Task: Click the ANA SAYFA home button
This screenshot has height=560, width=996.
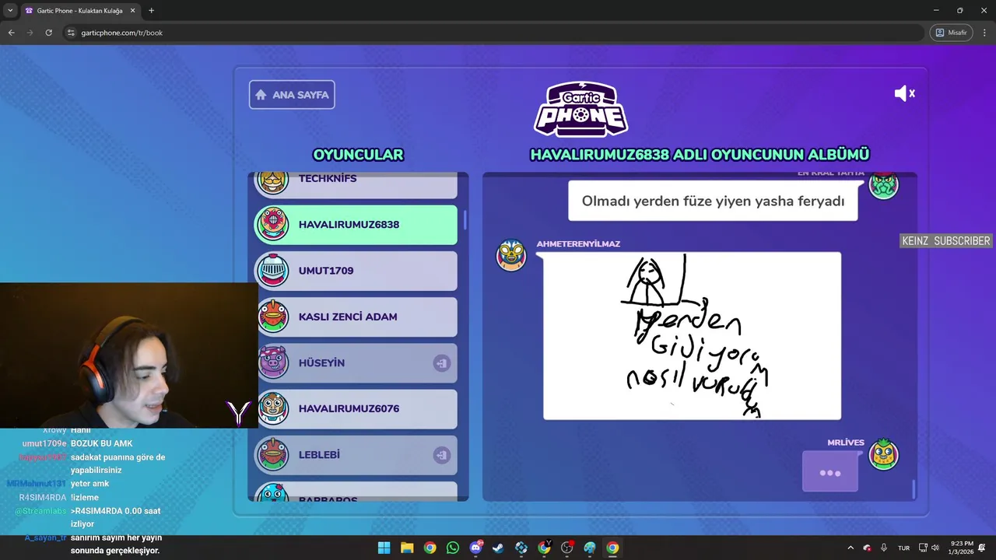Action: [x=292, y=95]
